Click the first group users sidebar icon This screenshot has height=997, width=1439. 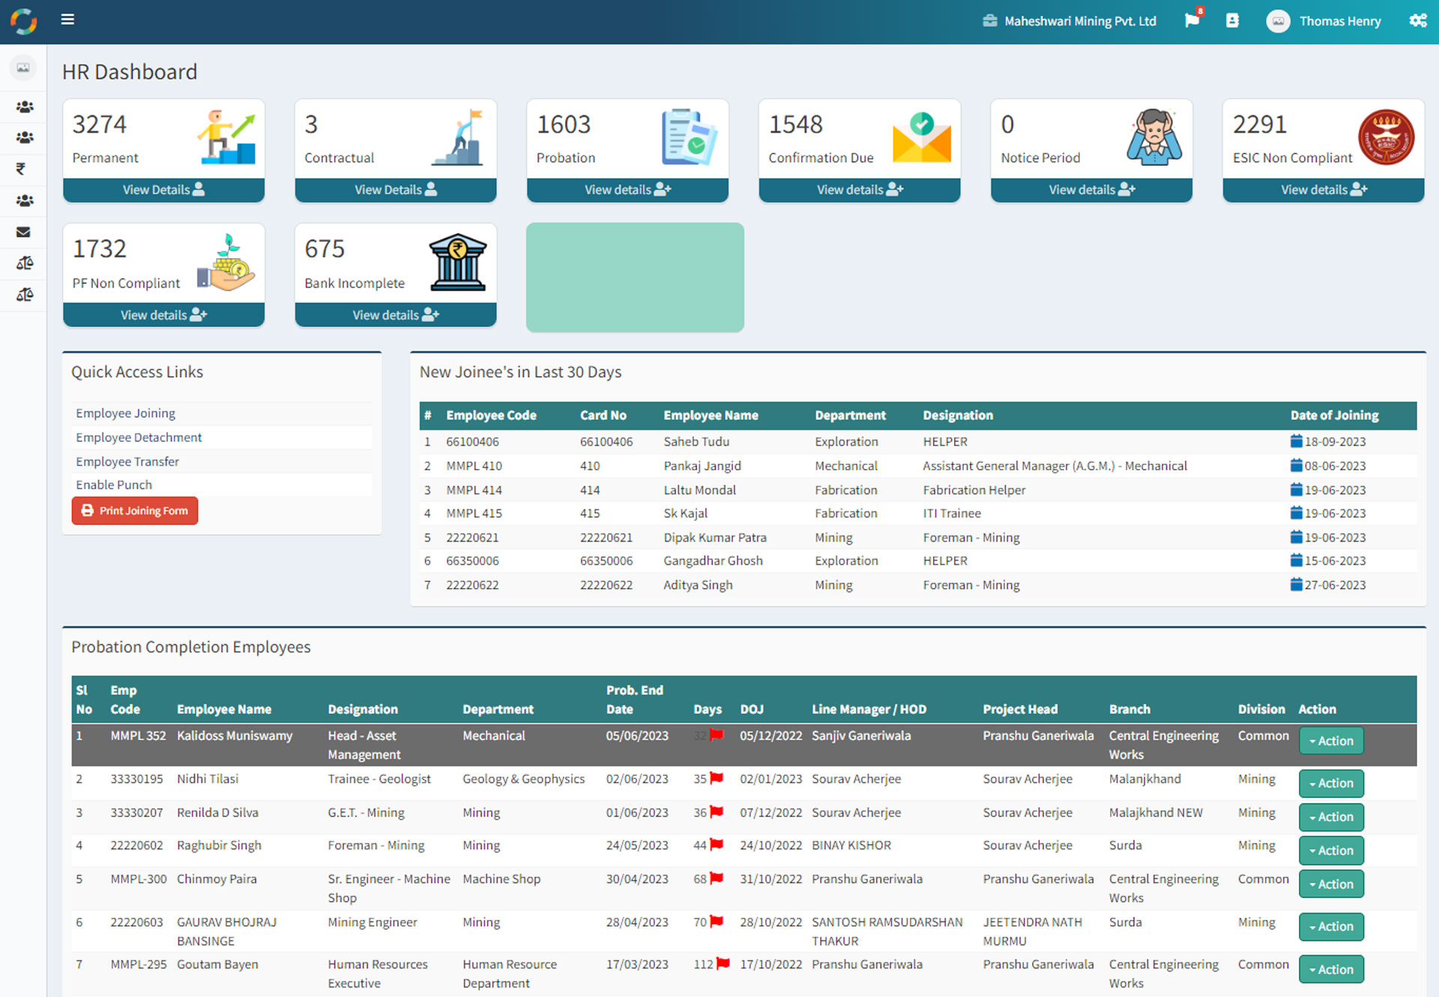click(x=24, y=107)
